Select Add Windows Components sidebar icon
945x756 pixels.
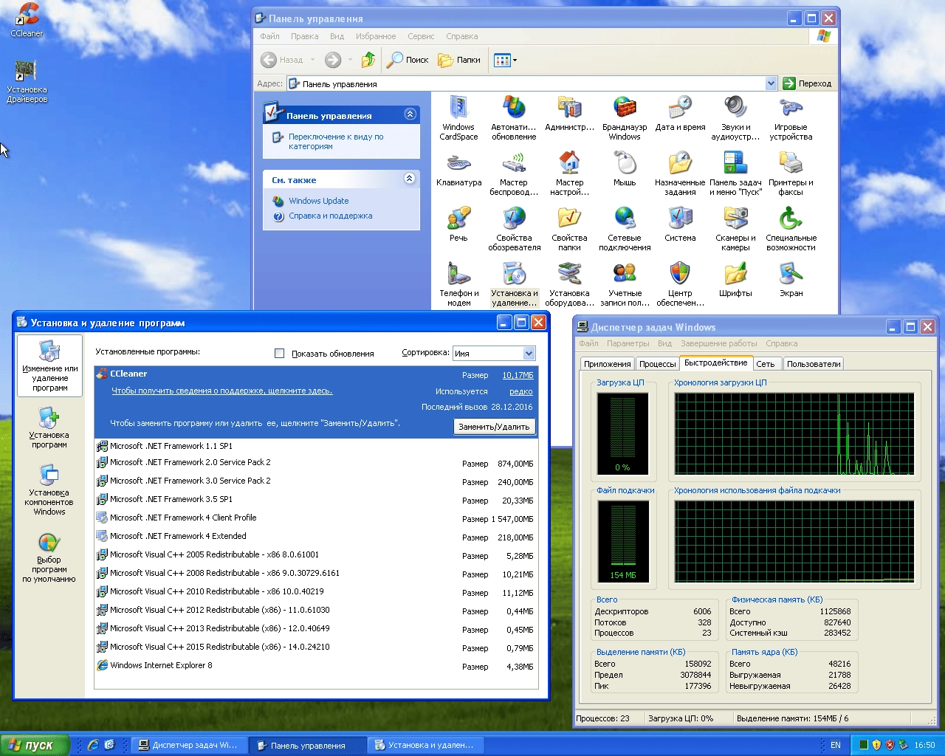point(49,489)
